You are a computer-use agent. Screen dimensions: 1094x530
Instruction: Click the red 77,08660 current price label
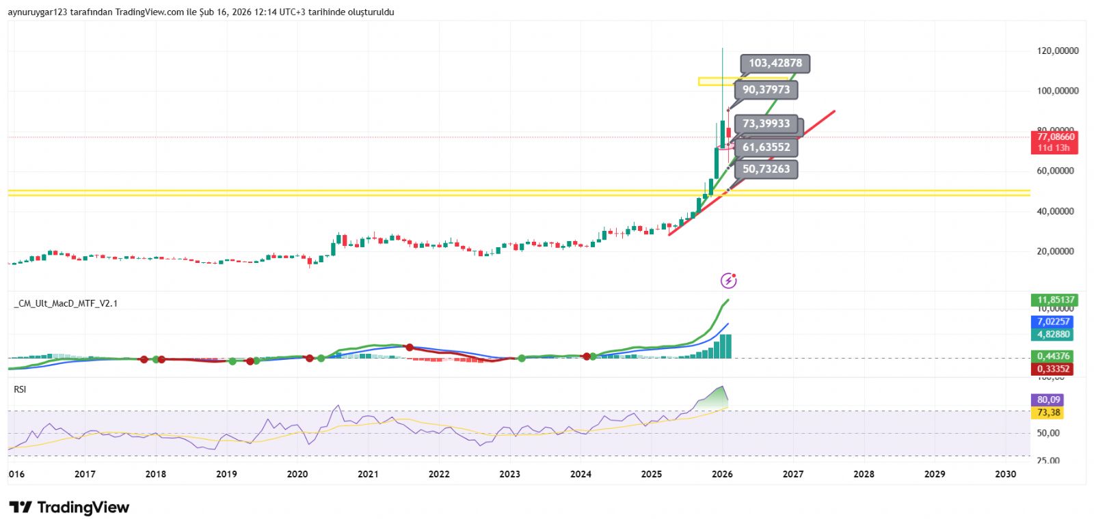pos(1054,137)
